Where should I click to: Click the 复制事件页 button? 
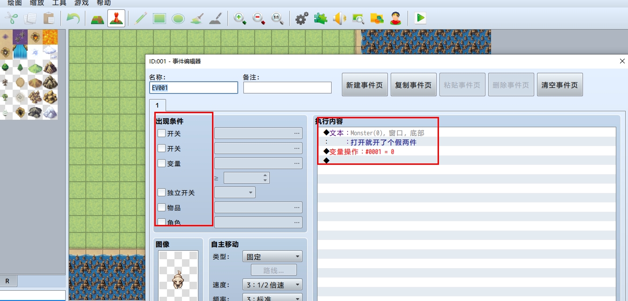413,85
